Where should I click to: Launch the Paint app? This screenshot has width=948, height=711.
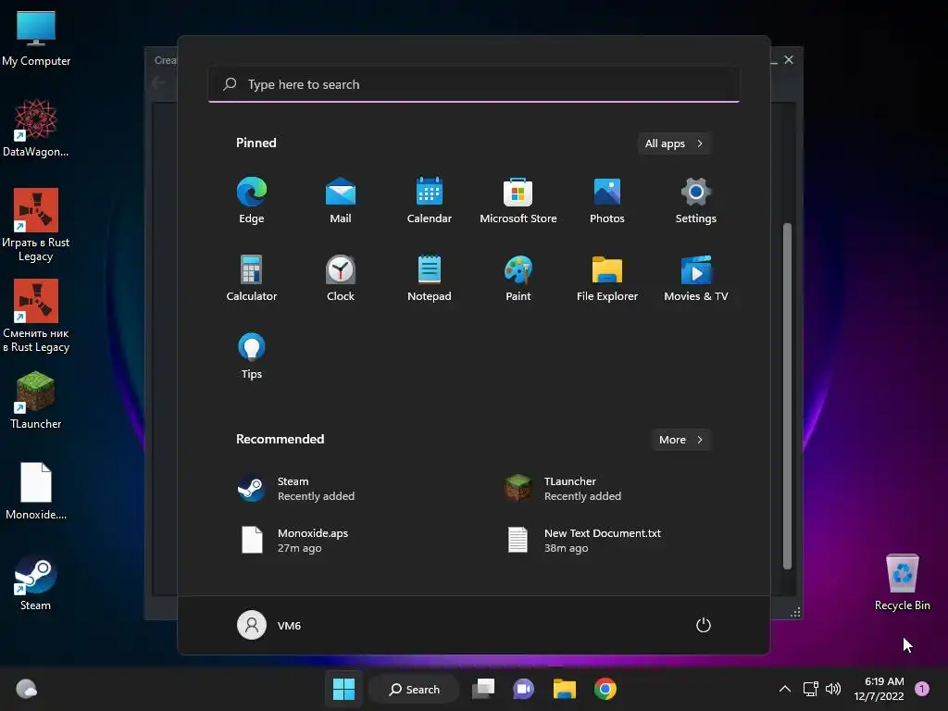point(518,278)
